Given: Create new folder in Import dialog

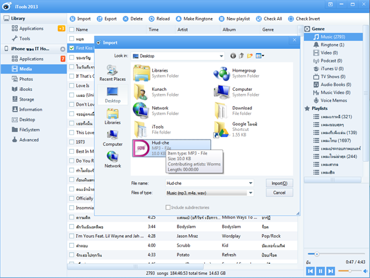Looking at the screenshot, I should tap(250, 56).
